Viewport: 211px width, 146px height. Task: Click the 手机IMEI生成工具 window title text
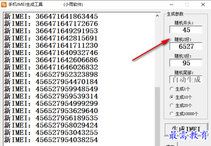tap(26, 4)
